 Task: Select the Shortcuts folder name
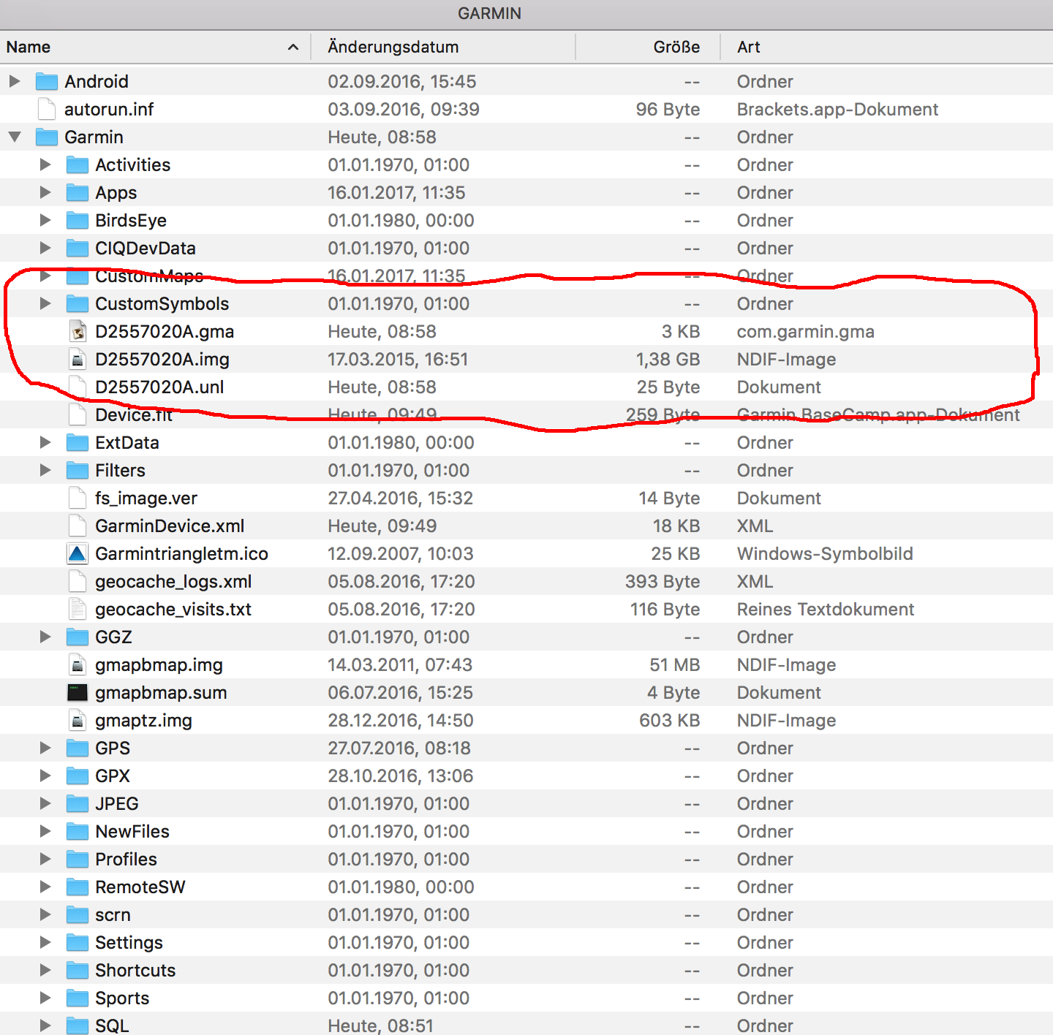[x=135, y=970]
